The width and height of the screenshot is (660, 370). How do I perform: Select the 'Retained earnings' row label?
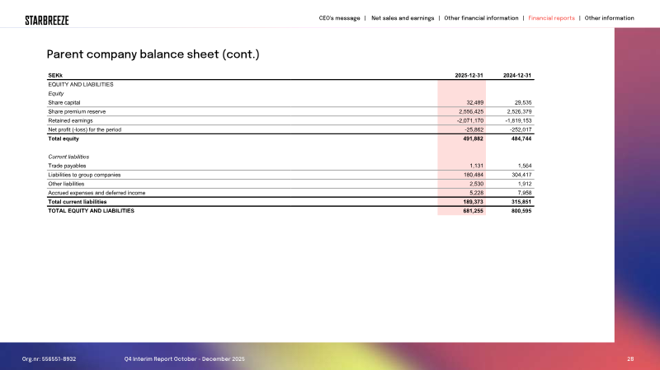(70, 120)
